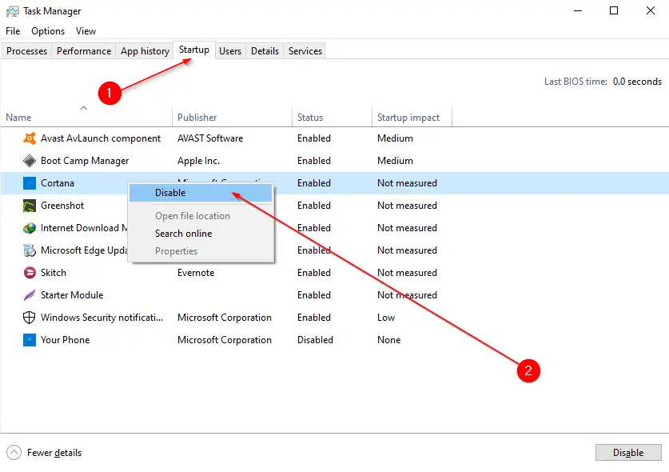Click the blue Cortana icon
Screen dimensions: 669x472
30,183
